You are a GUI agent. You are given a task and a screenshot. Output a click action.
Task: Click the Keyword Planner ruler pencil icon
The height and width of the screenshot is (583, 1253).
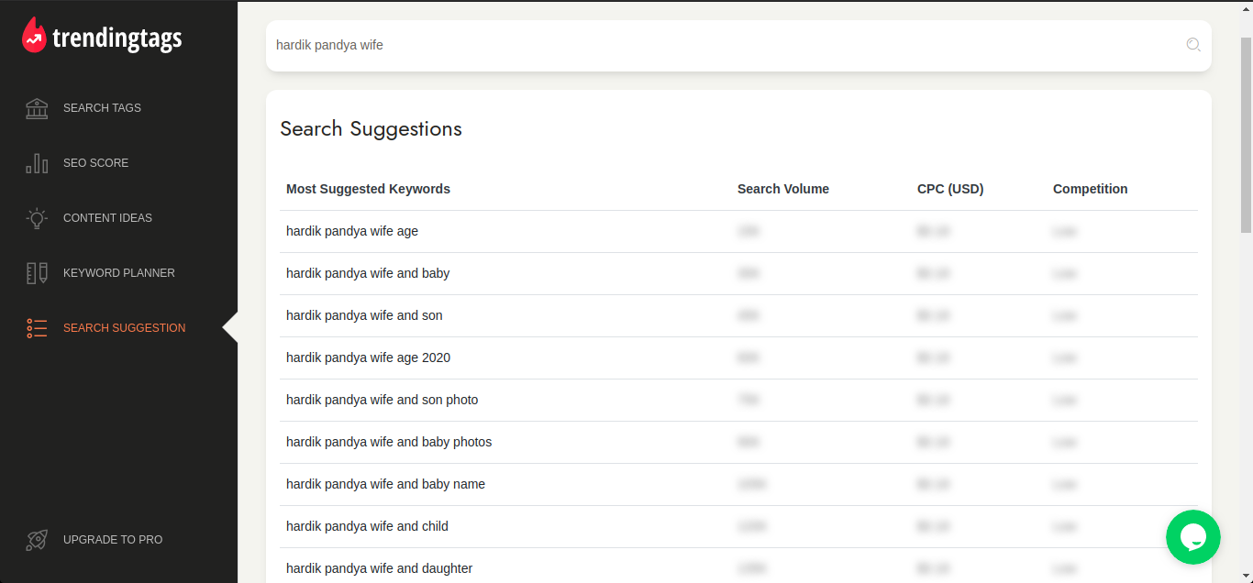tap(37, 273)
